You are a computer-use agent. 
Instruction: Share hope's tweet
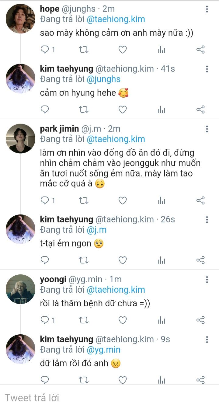click(x=200, y=50)
